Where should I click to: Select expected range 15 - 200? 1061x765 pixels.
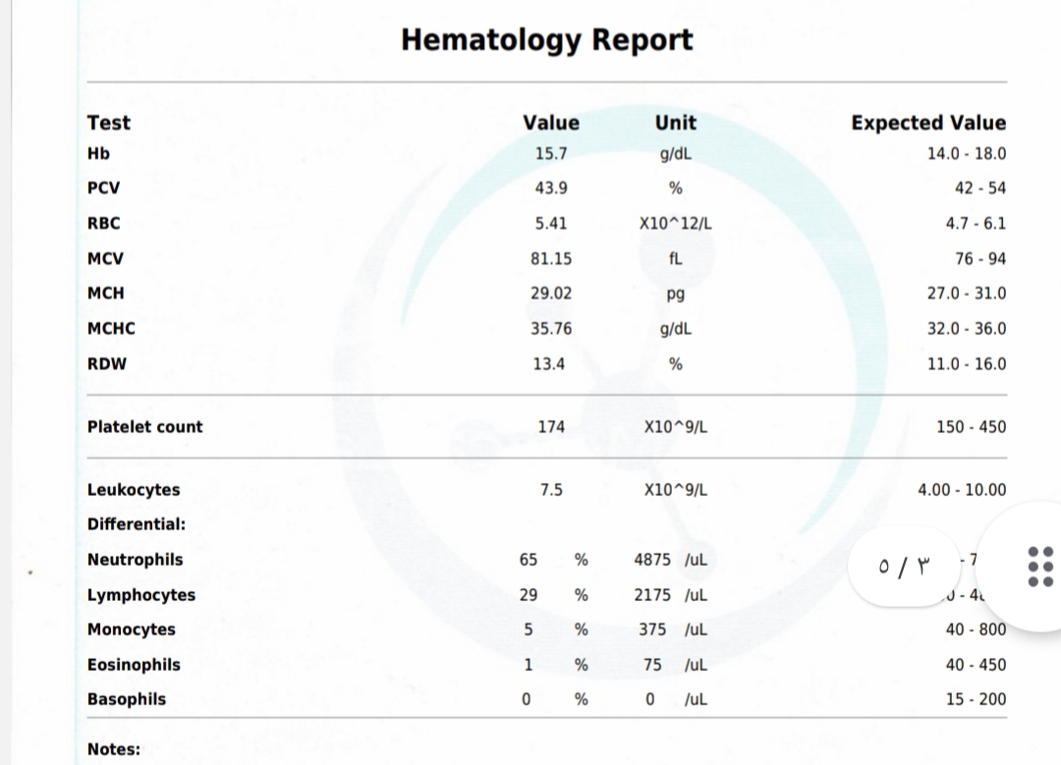(976, 699)
